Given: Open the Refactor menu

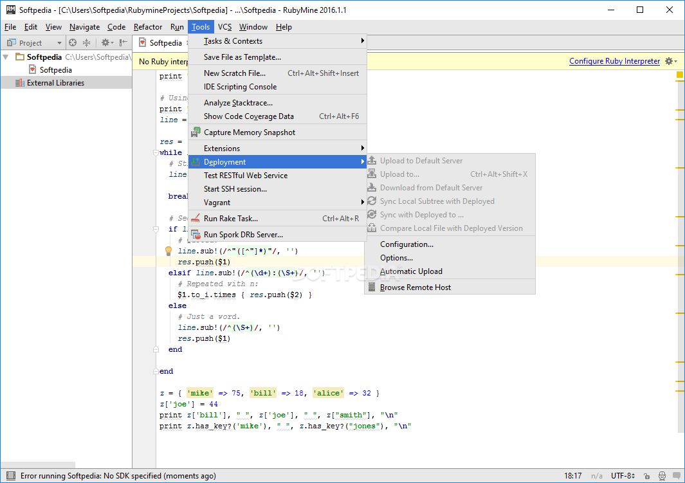Looking at the screenshot, I should [148, 26].
